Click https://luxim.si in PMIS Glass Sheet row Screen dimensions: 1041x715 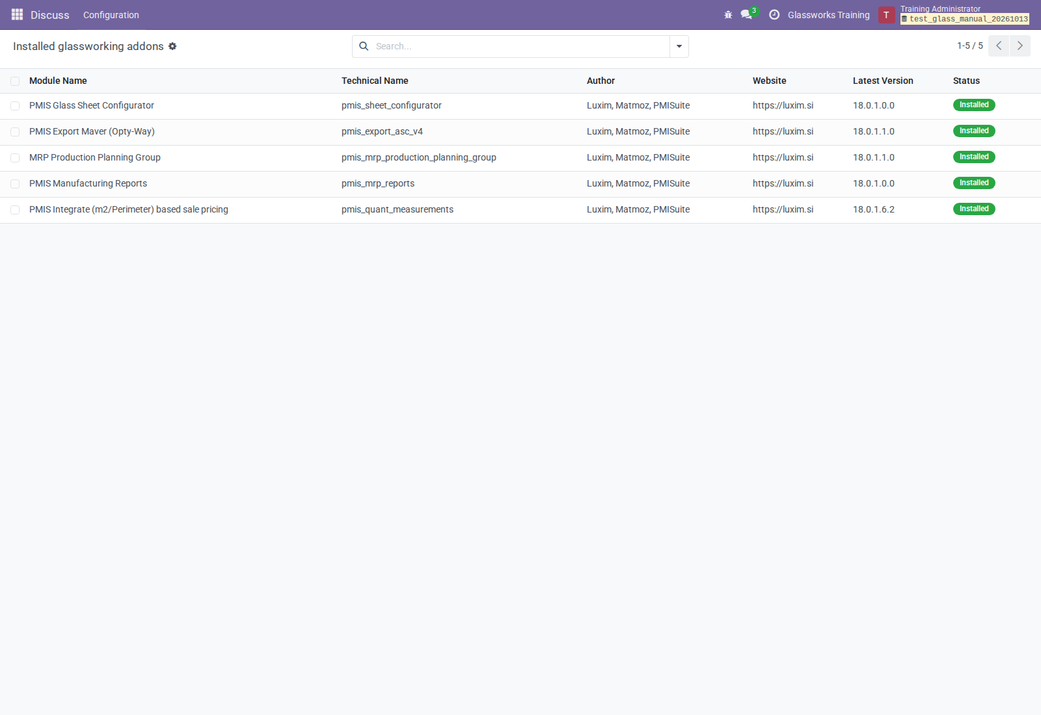(x=783, y=105)
